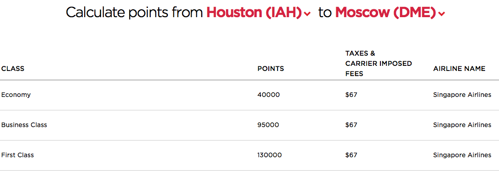The width and height of the screenshot is (499, 173).
Task: Open the Moscow (DME) destination dropdown
Action: pyautogui.click(x=390, y=13)
